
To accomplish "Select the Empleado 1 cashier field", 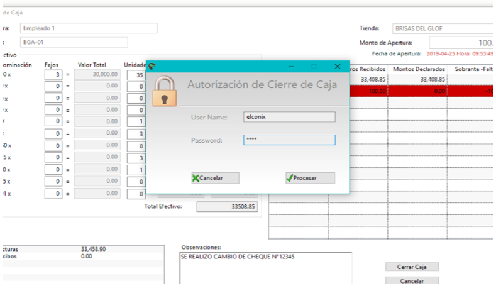I will [89, 28].
